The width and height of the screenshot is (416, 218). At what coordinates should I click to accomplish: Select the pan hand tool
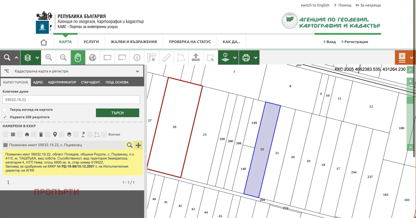[78, 57]
